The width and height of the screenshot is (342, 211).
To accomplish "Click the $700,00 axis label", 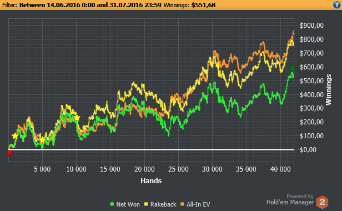I will [x=311, y=53].
